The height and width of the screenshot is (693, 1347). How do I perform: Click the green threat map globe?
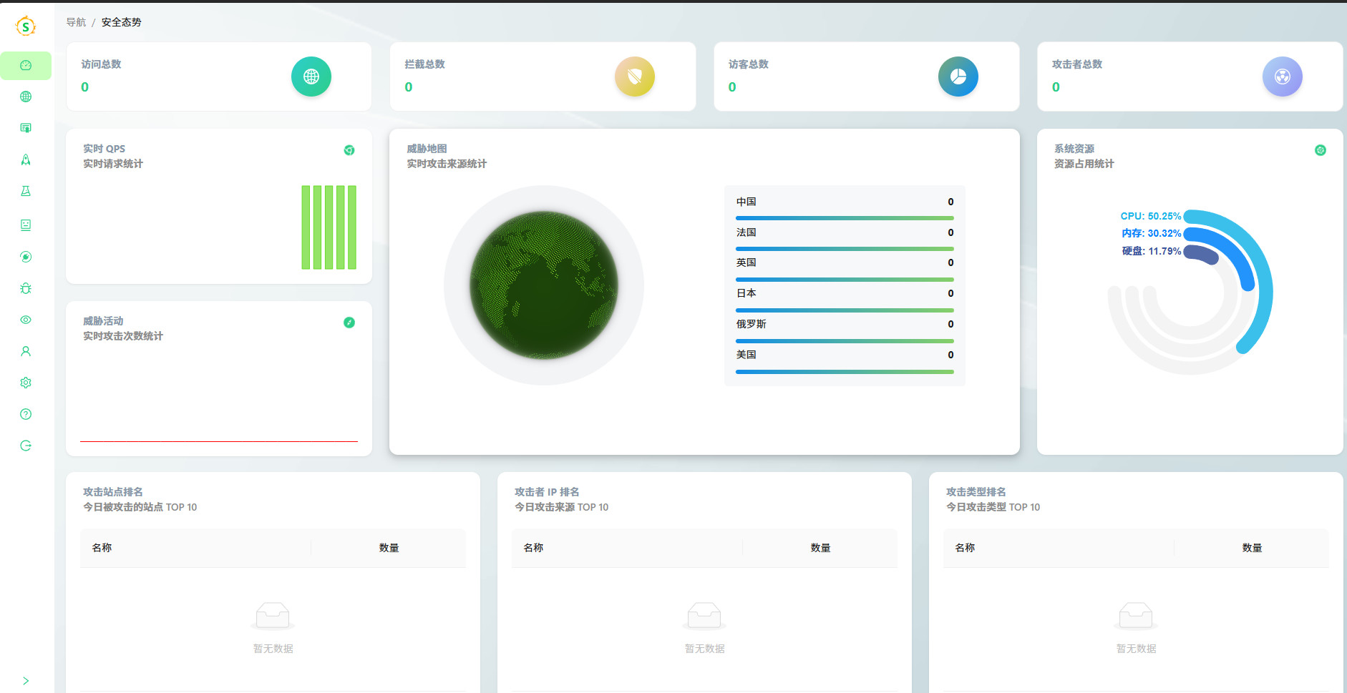[544, 285]
